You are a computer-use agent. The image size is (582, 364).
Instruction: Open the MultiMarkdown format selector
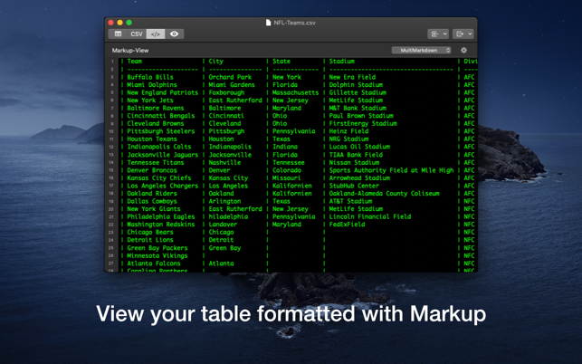coord(421,50)
